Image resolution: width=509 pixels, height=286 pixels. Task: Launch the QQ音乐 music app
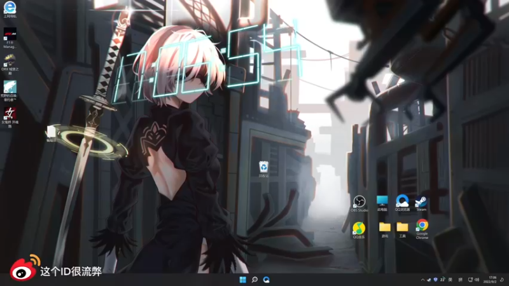coord(359,230)
